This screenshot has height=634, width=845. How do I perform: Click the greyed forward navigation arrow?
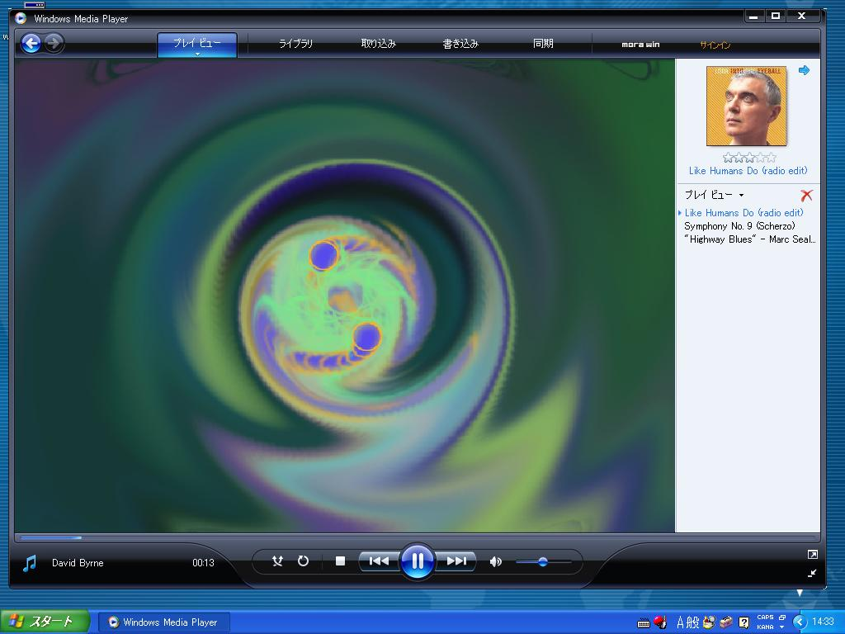[54, 43]
